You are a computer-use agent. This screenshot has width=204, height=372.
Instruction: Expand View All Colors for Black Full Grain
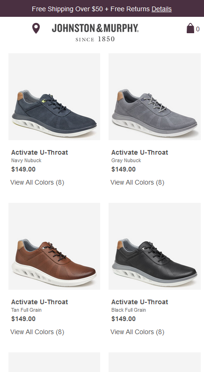(x=137, y=332)
